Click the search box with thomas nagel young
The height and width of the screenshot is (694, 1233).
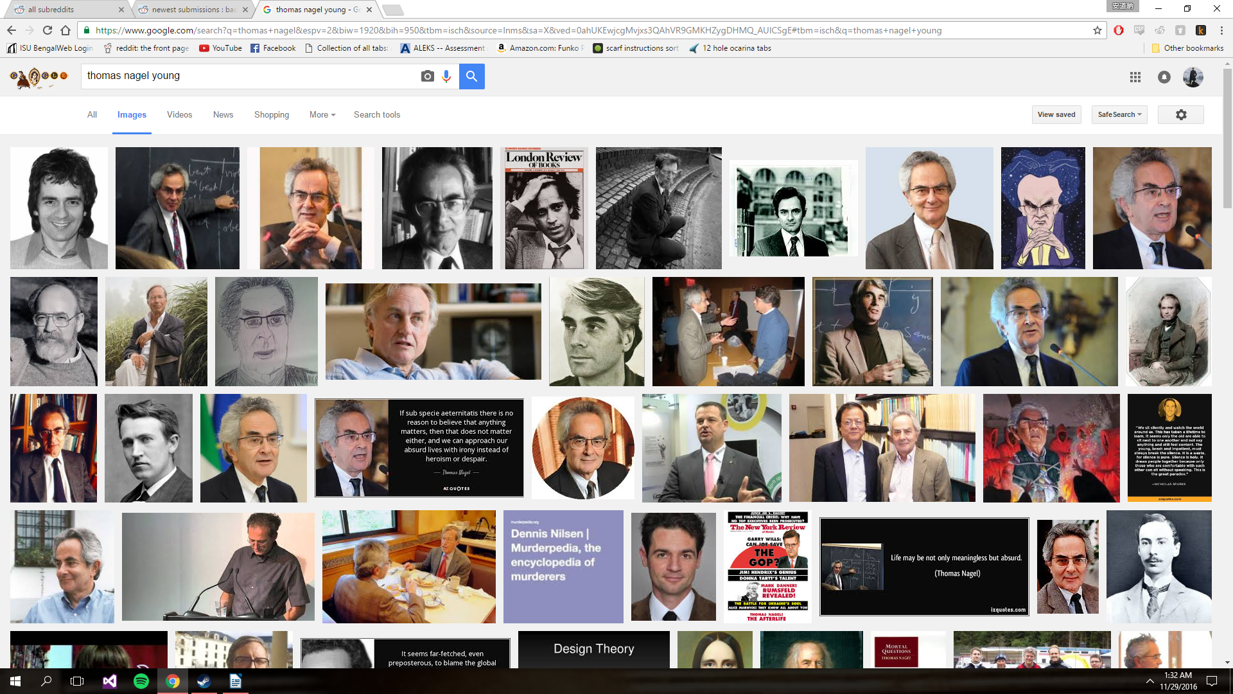pos(250,76)
